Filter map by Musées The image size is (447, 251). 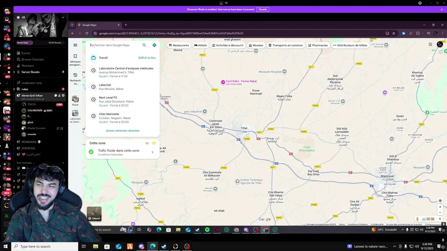256,45
